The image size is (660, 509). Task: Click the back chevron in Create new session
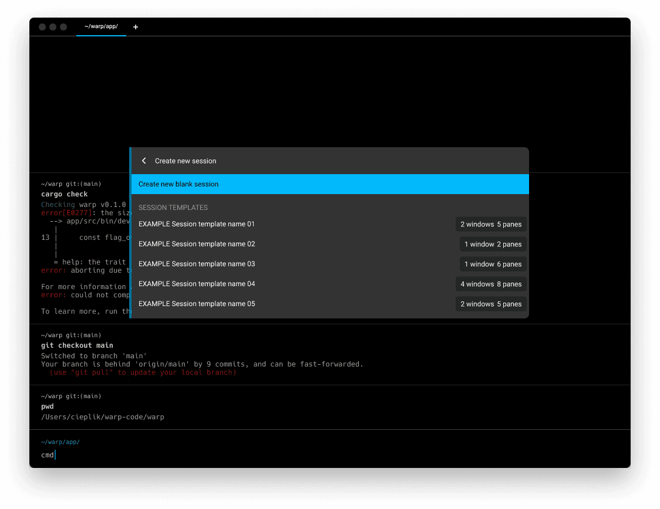point(144,161)
